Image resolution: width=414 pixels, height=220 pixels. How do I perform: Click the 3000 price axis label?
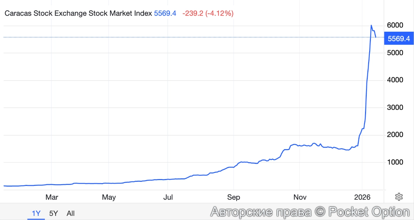click(395, 107)
